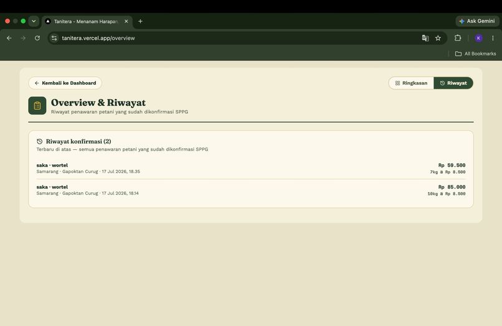
Task: Click the history clock icon beside Riwayat konfirmasi
Action: point(39,141)
